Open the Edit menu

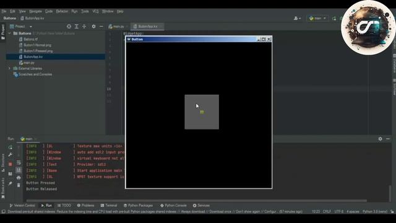tap(12, 11)
